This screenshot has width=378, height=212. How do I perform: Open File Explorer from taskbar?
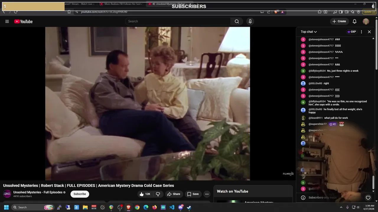(85, 207)
